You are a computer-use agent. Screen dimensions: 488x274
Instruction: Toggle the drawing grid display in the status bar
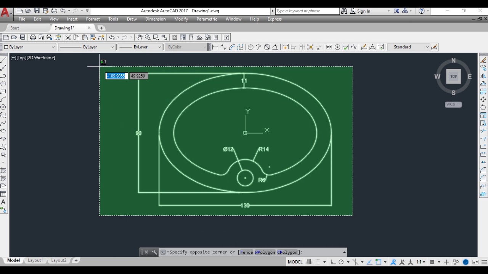point(309,262)
